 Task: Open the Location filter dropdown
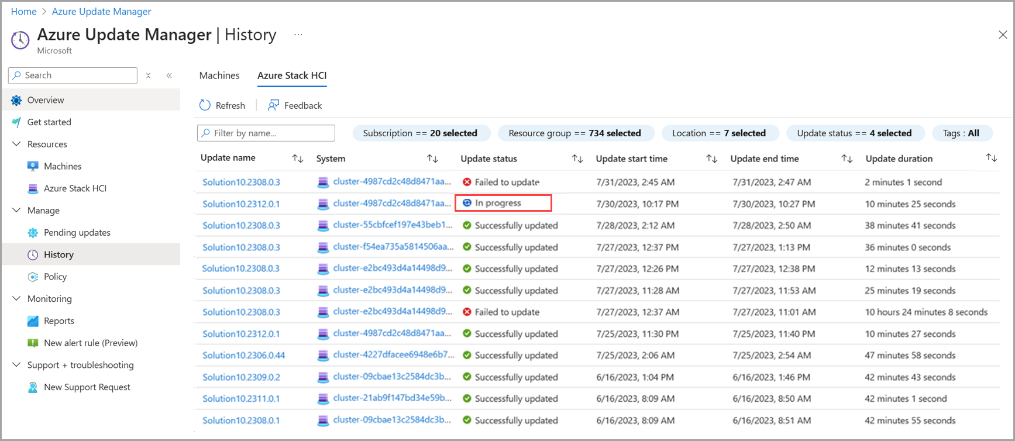(719, 133)
